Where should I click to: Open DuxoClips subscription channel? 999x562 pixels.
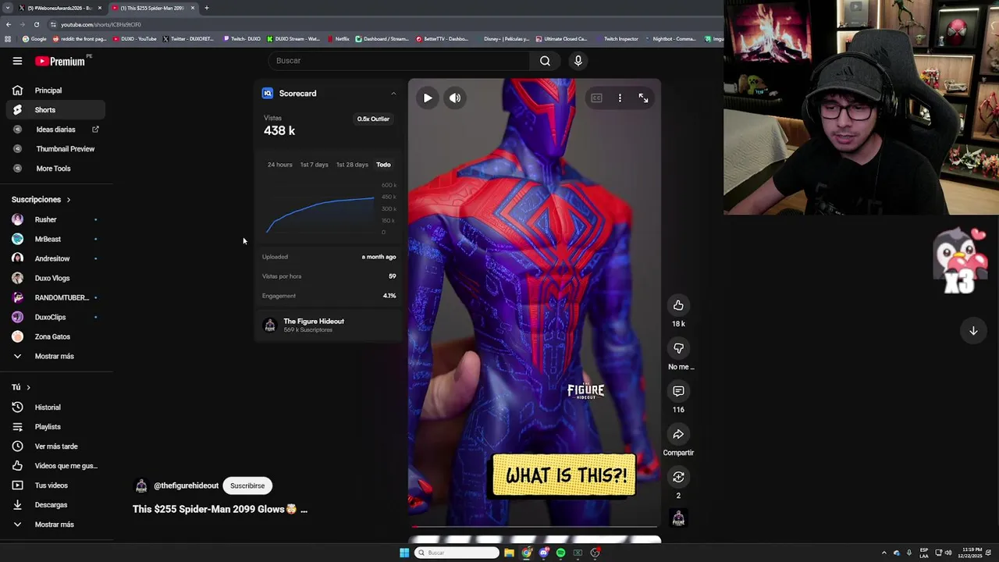tap(56, 317)
